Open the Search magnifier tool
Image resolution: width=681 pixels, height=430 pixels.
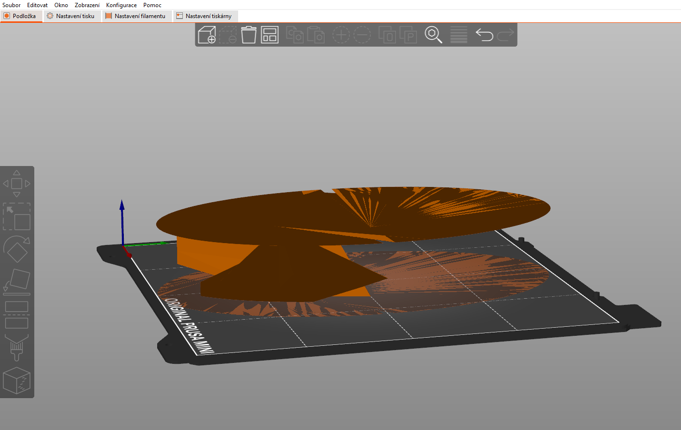pos(433,35)
